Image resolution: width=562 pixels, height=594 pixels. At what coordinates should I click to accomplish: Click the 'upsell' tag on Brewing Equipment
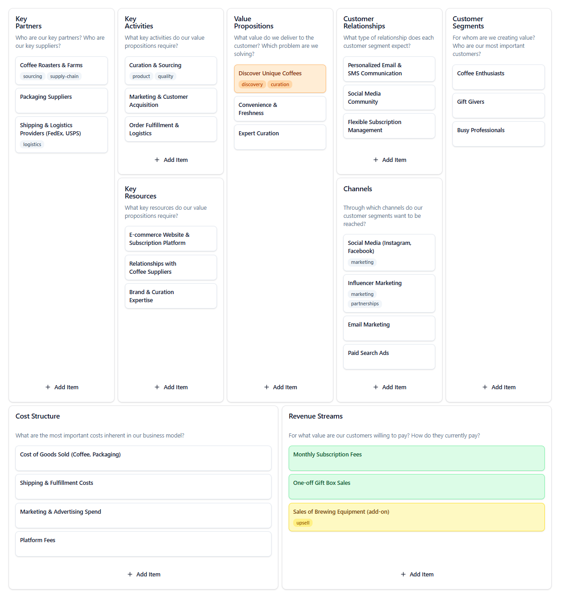pos(303,523)
